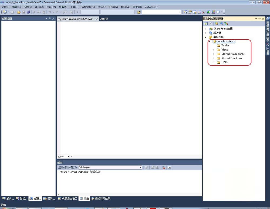Open the 资源视图 panel options arrow

[x=46, y=19]
